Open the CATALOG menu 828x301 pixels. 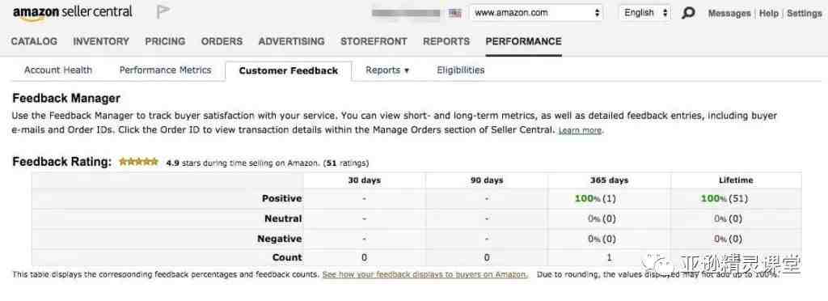pyautogui.click(x=34, y=41)
